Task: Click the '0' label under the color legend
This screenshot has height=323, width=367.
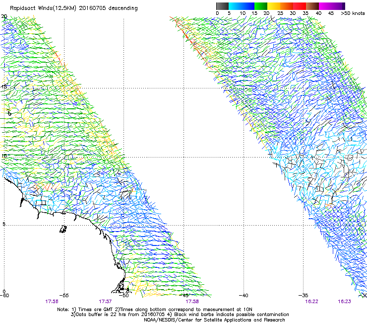Action: tap(217, 13)
